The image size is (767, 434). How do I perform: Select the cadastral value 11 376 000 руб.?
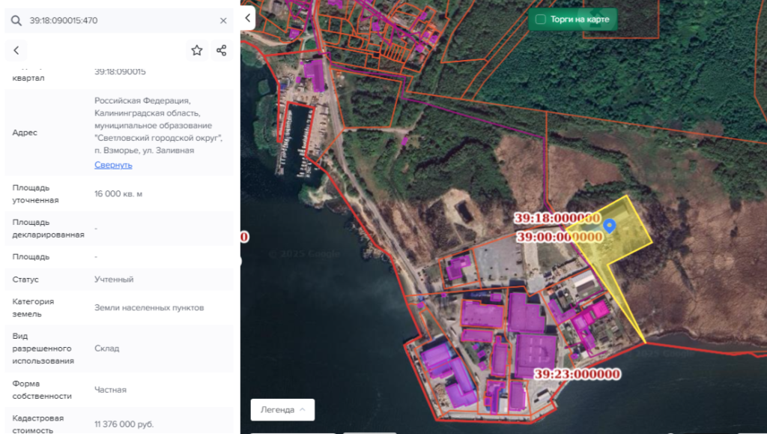(124, 424)
